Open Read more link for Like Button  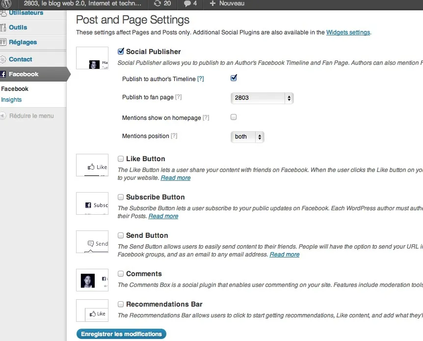[x=176, y=178]
